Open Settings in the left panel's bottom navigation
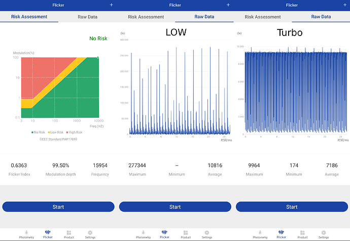Image resolution: width=350 pixels, height=241 pixels. pyautogui.click(x=90, y=234)
